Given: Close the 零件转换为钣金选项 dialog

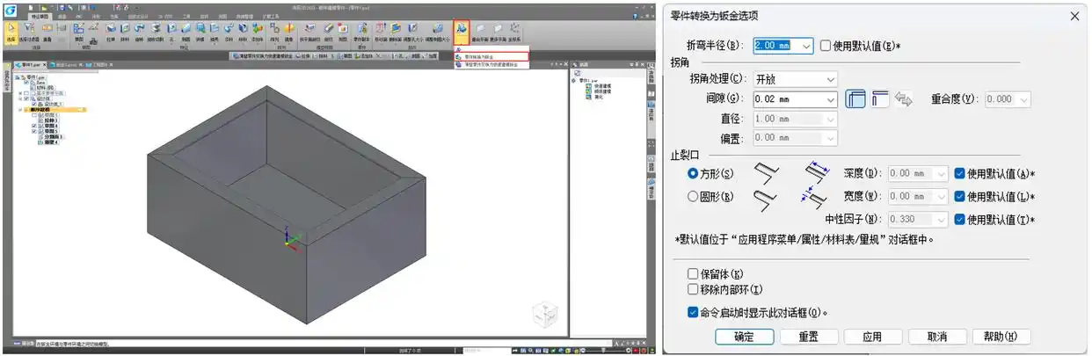Looking at the screenshot, I should (x=1074, y=16).
